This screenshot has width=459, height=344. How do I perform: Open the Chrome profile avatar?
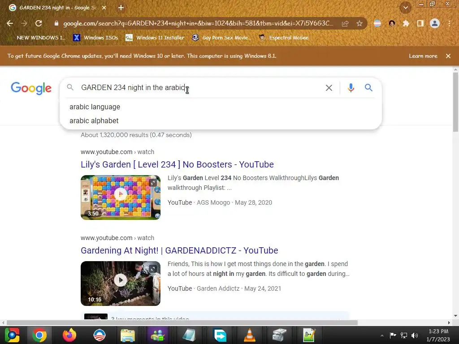[x=435, y=23]
